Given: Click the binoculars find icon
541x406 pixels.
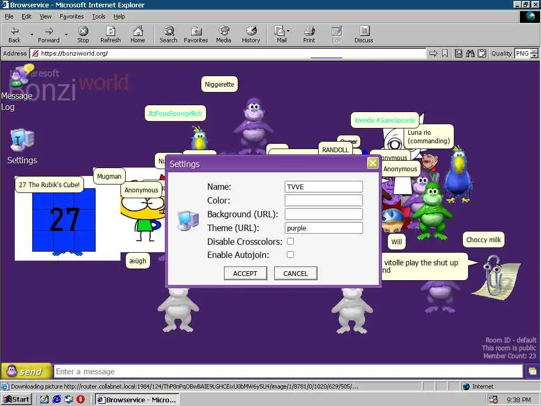Looking at the screenshot, I should coord(470,53).
